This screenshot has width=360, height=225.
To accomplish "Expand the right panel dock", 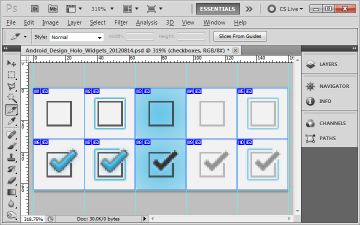I will point(354,48).
